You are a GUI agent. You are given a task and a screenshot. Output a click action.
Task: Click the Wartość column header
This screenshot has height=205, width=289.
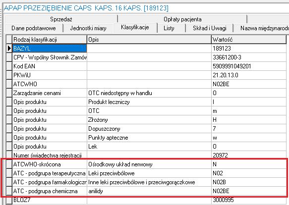point(249,40)
